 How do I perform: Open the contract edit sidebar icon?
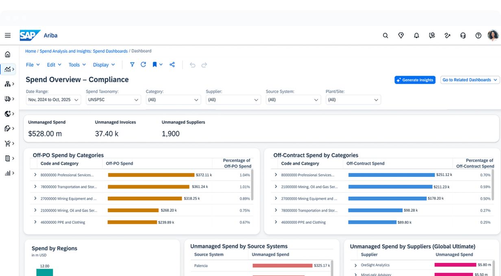[x=8, y=128]
